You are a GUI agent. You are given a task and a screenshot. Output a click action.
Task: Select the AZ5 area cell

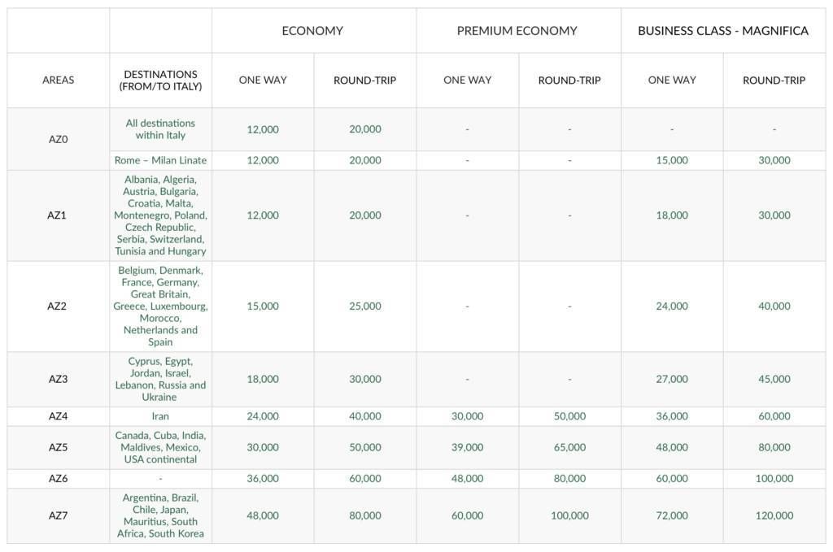coord(58,447)
